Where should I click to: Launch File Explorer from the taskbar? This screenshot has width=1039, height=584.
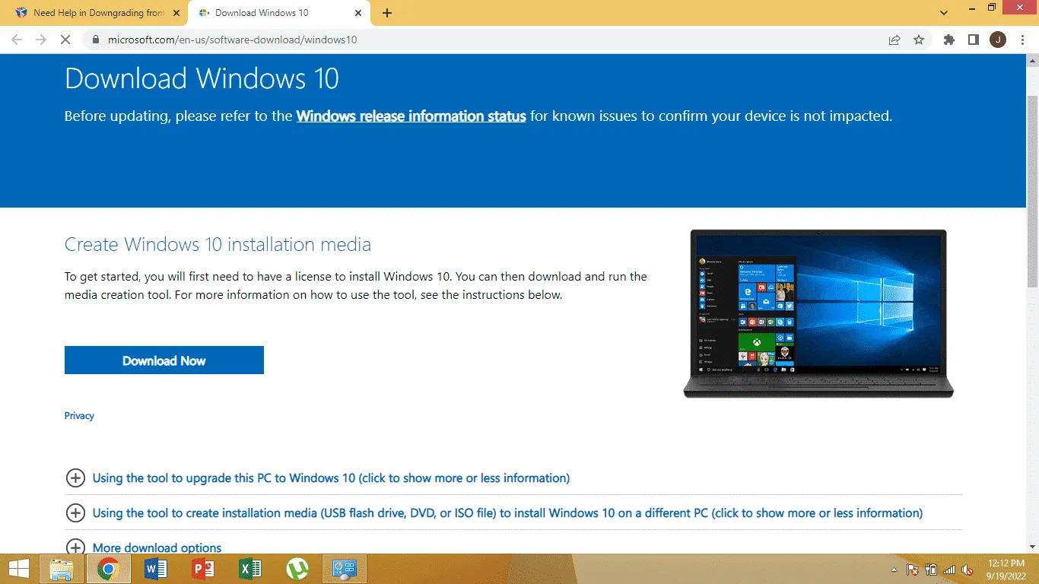tap(62, 569)
